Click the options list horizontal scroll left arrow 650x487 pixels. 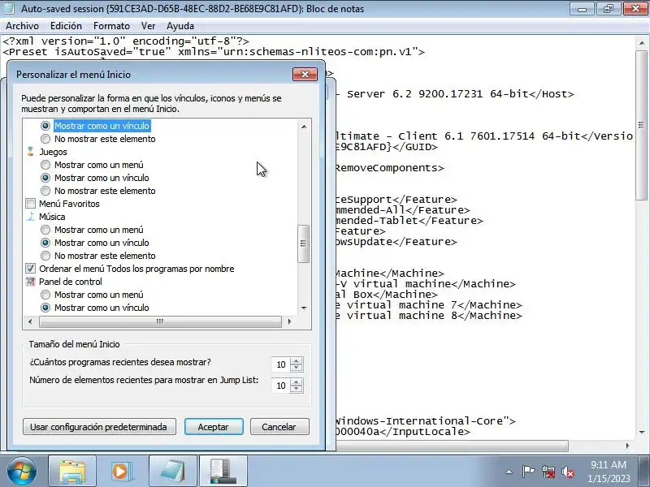(30, 321)
